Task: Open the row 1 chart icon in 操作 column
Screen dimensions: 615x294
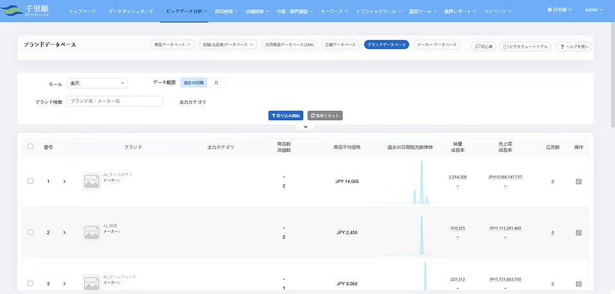Action: (x=578, y=182)
